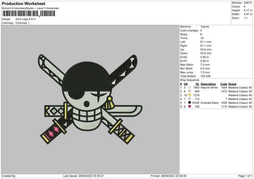The image size is (254, 179).
Task: Click the Zoom value '1:1'
Action: [x=246, y=18]
